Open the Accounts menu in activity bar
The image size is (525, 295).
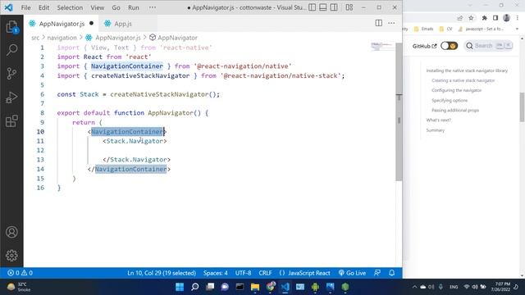11,232
